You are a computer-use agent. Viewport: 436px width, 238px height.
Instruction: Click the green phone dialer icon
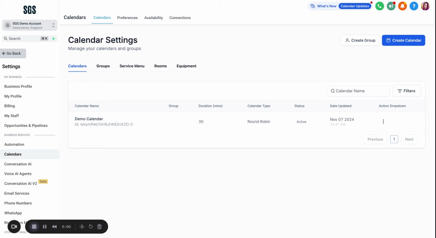(379, 6)
